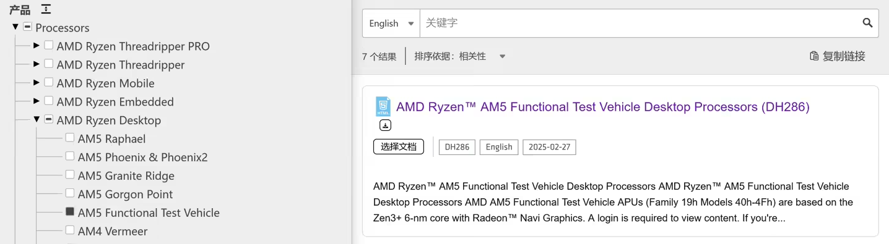Check the AMD Ryzen Mobile checkbox
This screenshot has height=244, width=889.
[48, 82]
